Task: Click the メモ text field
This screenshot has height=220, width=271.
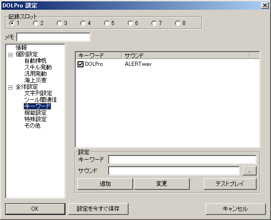Action: [x=53, y=37]
